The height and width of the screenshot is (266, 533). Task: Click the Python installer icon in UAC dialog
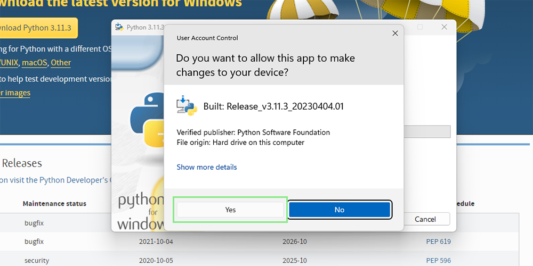click(x=187, y=105)
